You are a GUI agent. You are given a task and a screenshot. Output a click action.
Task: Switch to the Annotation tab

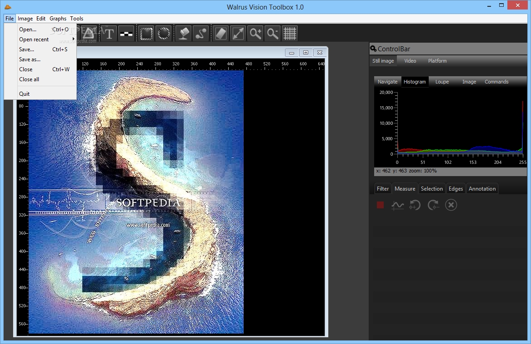click(x=482, y=188)
